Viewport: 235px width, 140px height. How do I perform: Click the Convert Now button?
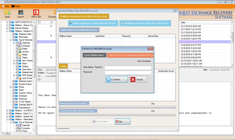pos(103,121)
